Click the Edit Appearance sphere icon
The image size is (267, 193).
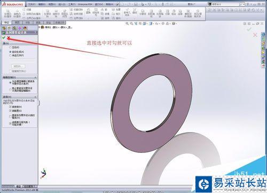tap(163, 24)
